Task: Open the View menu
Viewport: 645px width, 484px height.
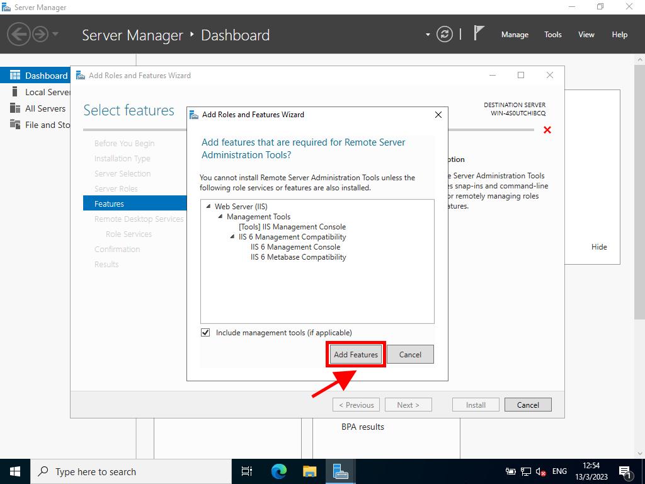Action: point(586,35)
